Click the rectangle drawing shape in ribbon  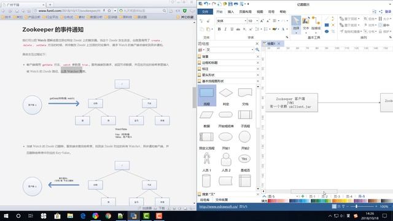(x=327, y=25)
